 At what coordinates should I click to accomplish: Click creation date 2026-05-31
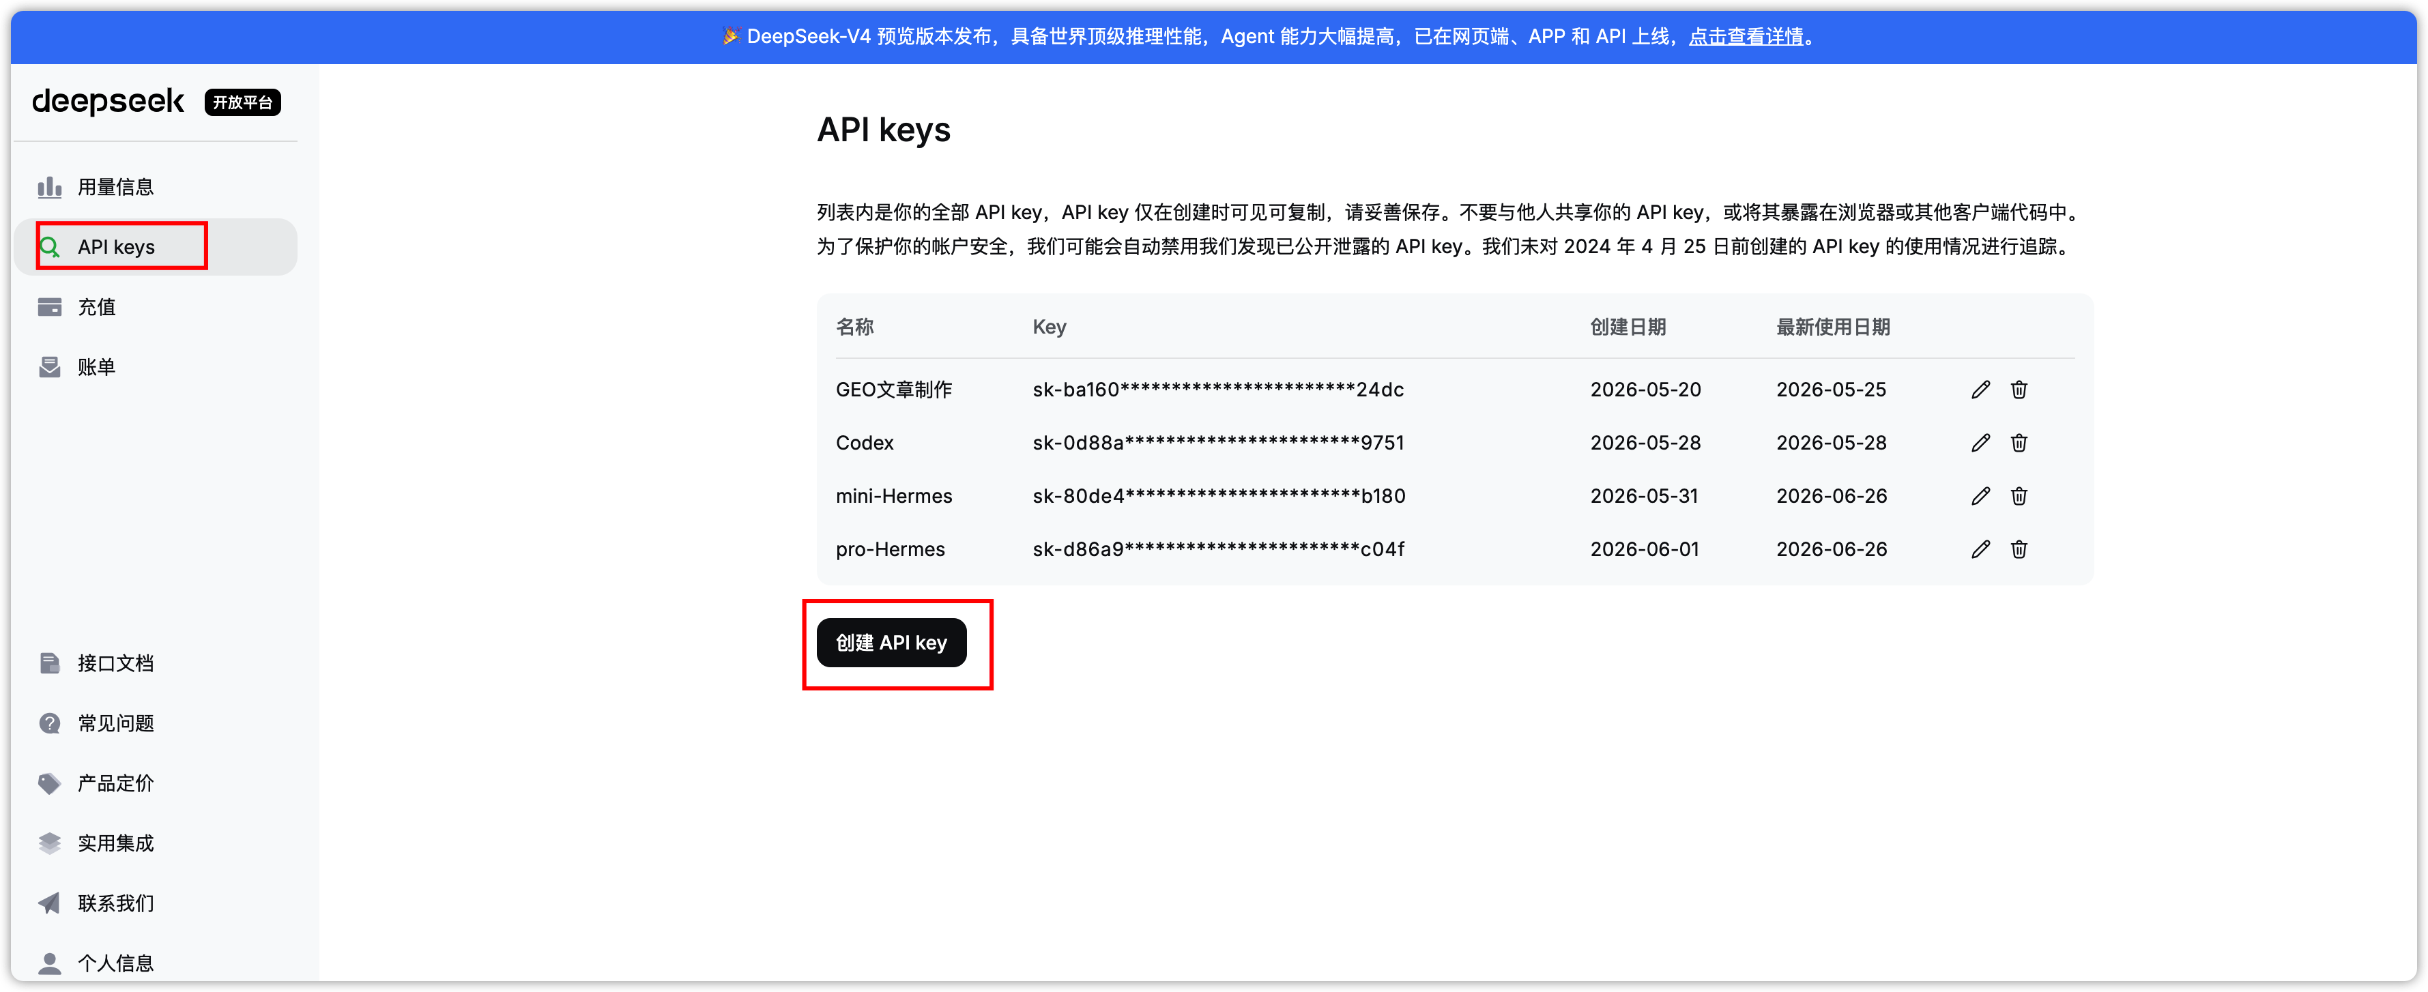[1644, 495]
